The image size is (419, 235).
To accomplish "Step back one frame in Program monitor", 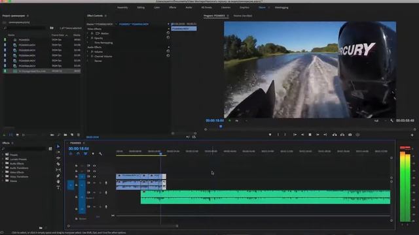I will pyautogui.click(x=302, y=134).
